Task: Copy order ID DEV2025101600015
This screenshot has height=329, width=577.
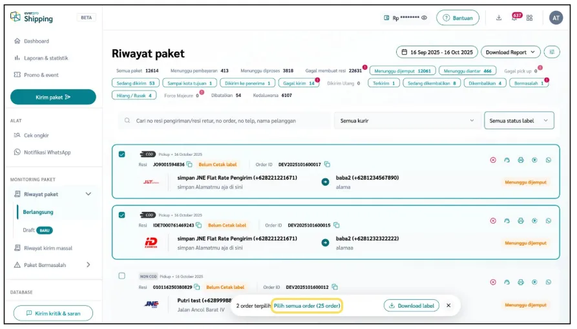Action: click(337, 226)
